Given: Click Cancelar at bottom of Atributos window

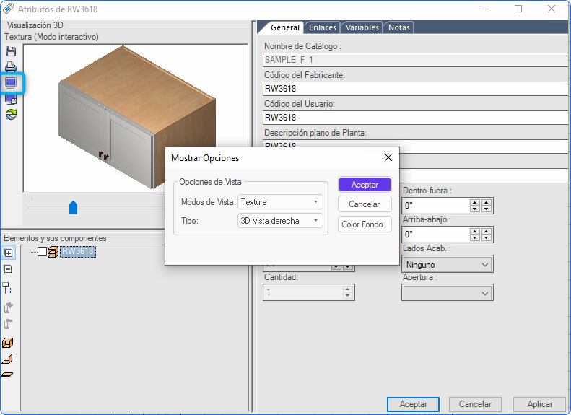Looking at the screenshot, I should [475, 404].
